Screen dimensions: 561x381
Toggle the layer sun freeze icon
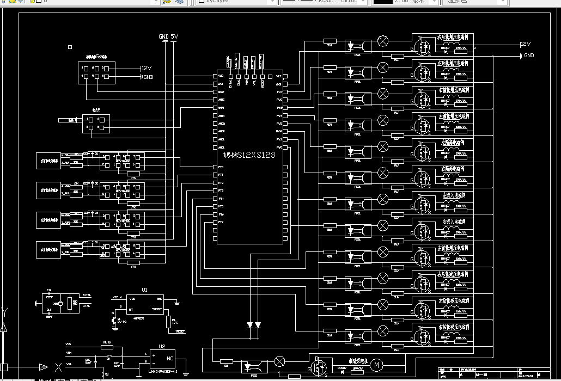[x=12, y=1]
